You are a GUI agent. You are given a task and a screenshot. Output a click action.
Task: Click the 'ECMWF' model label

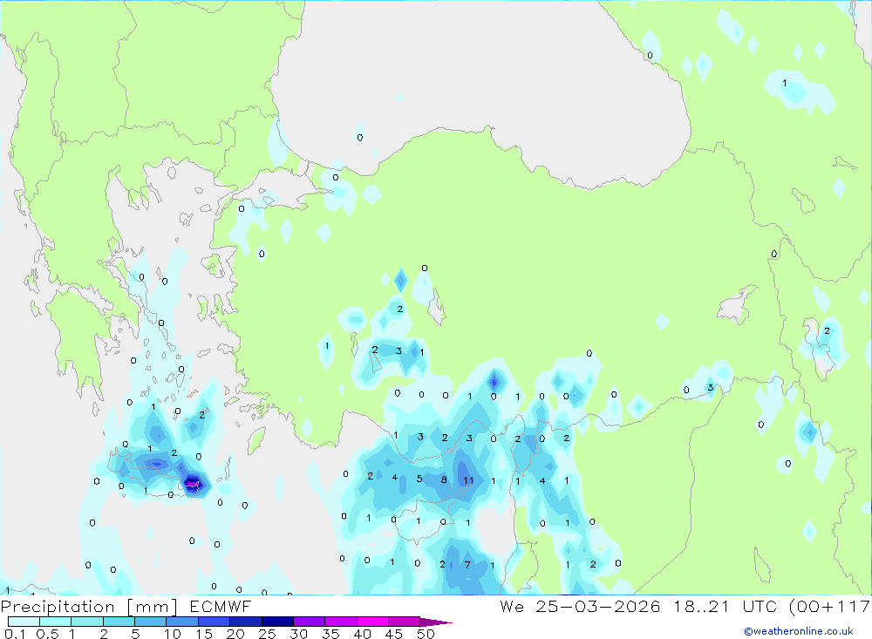click(221, 606)
